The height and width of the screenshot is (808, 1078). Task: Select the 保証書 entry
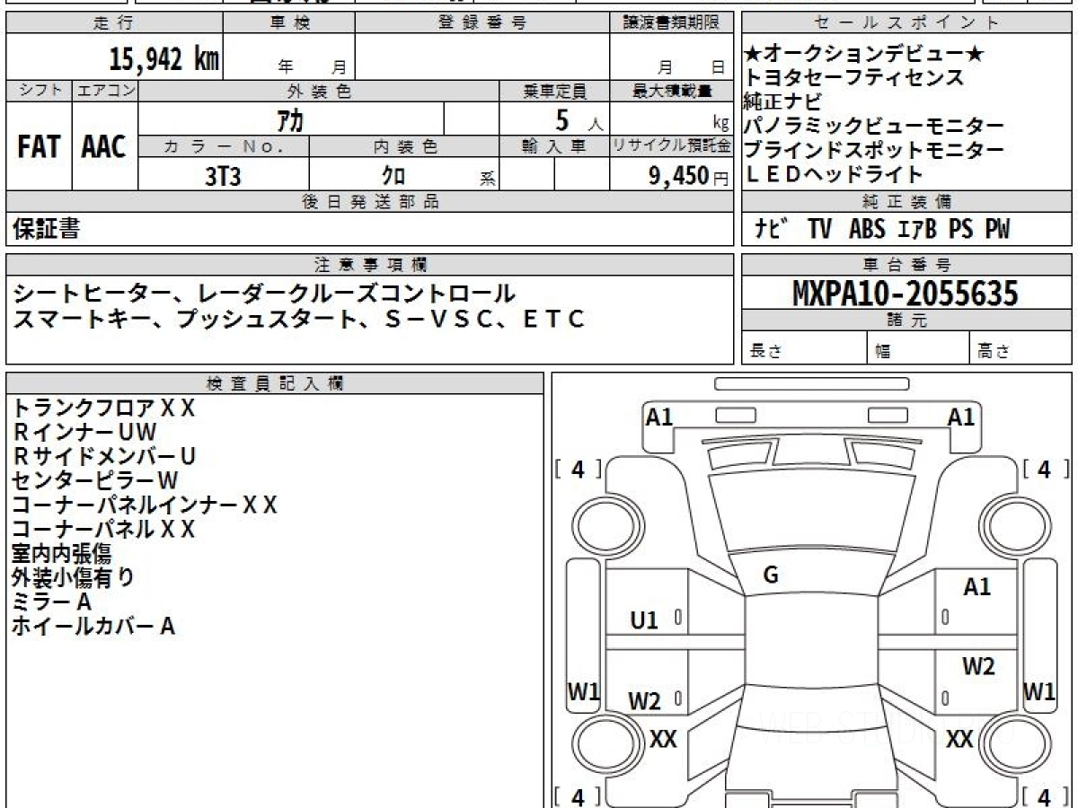tap(46, 229)
